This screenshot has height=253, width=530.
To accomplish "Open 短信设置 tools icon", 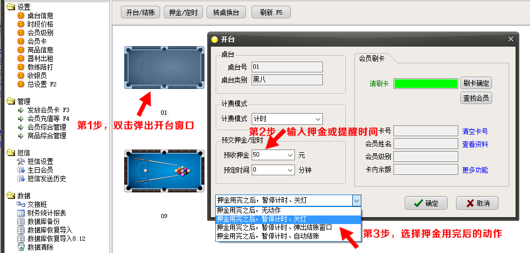I will pyautogui.click(x=21, y=162).
